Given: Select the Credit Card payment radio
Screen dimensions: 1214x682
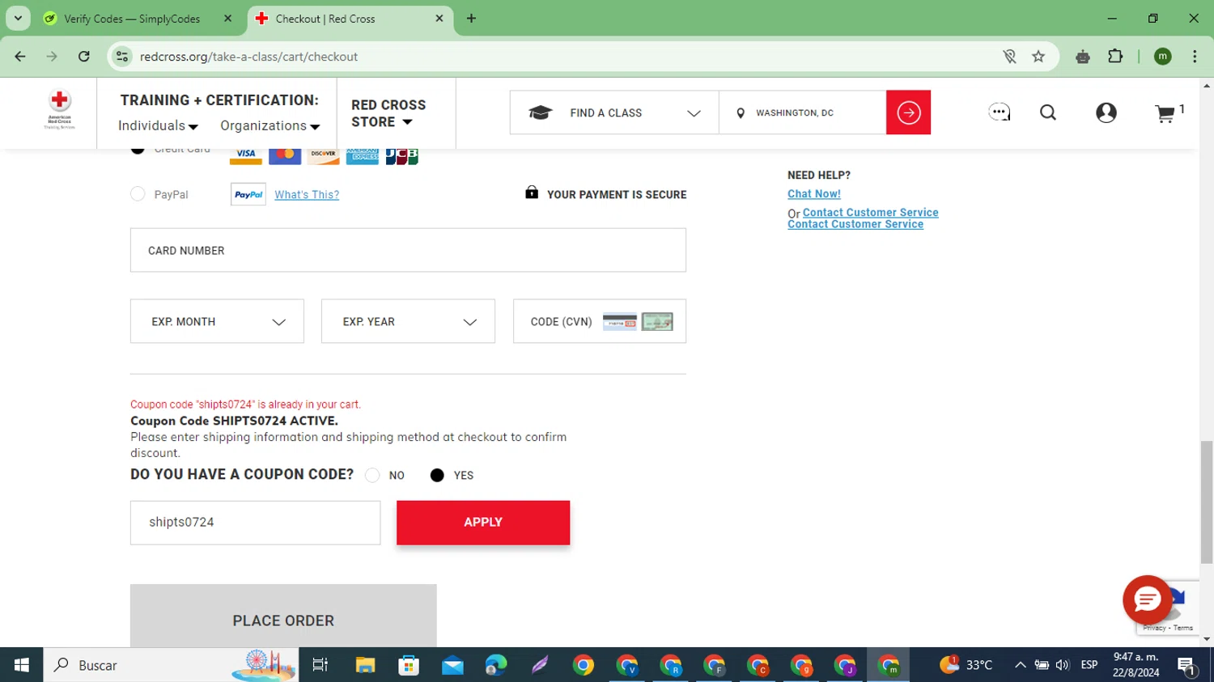Looking at the screenshot, I should (x=138, y=150).
